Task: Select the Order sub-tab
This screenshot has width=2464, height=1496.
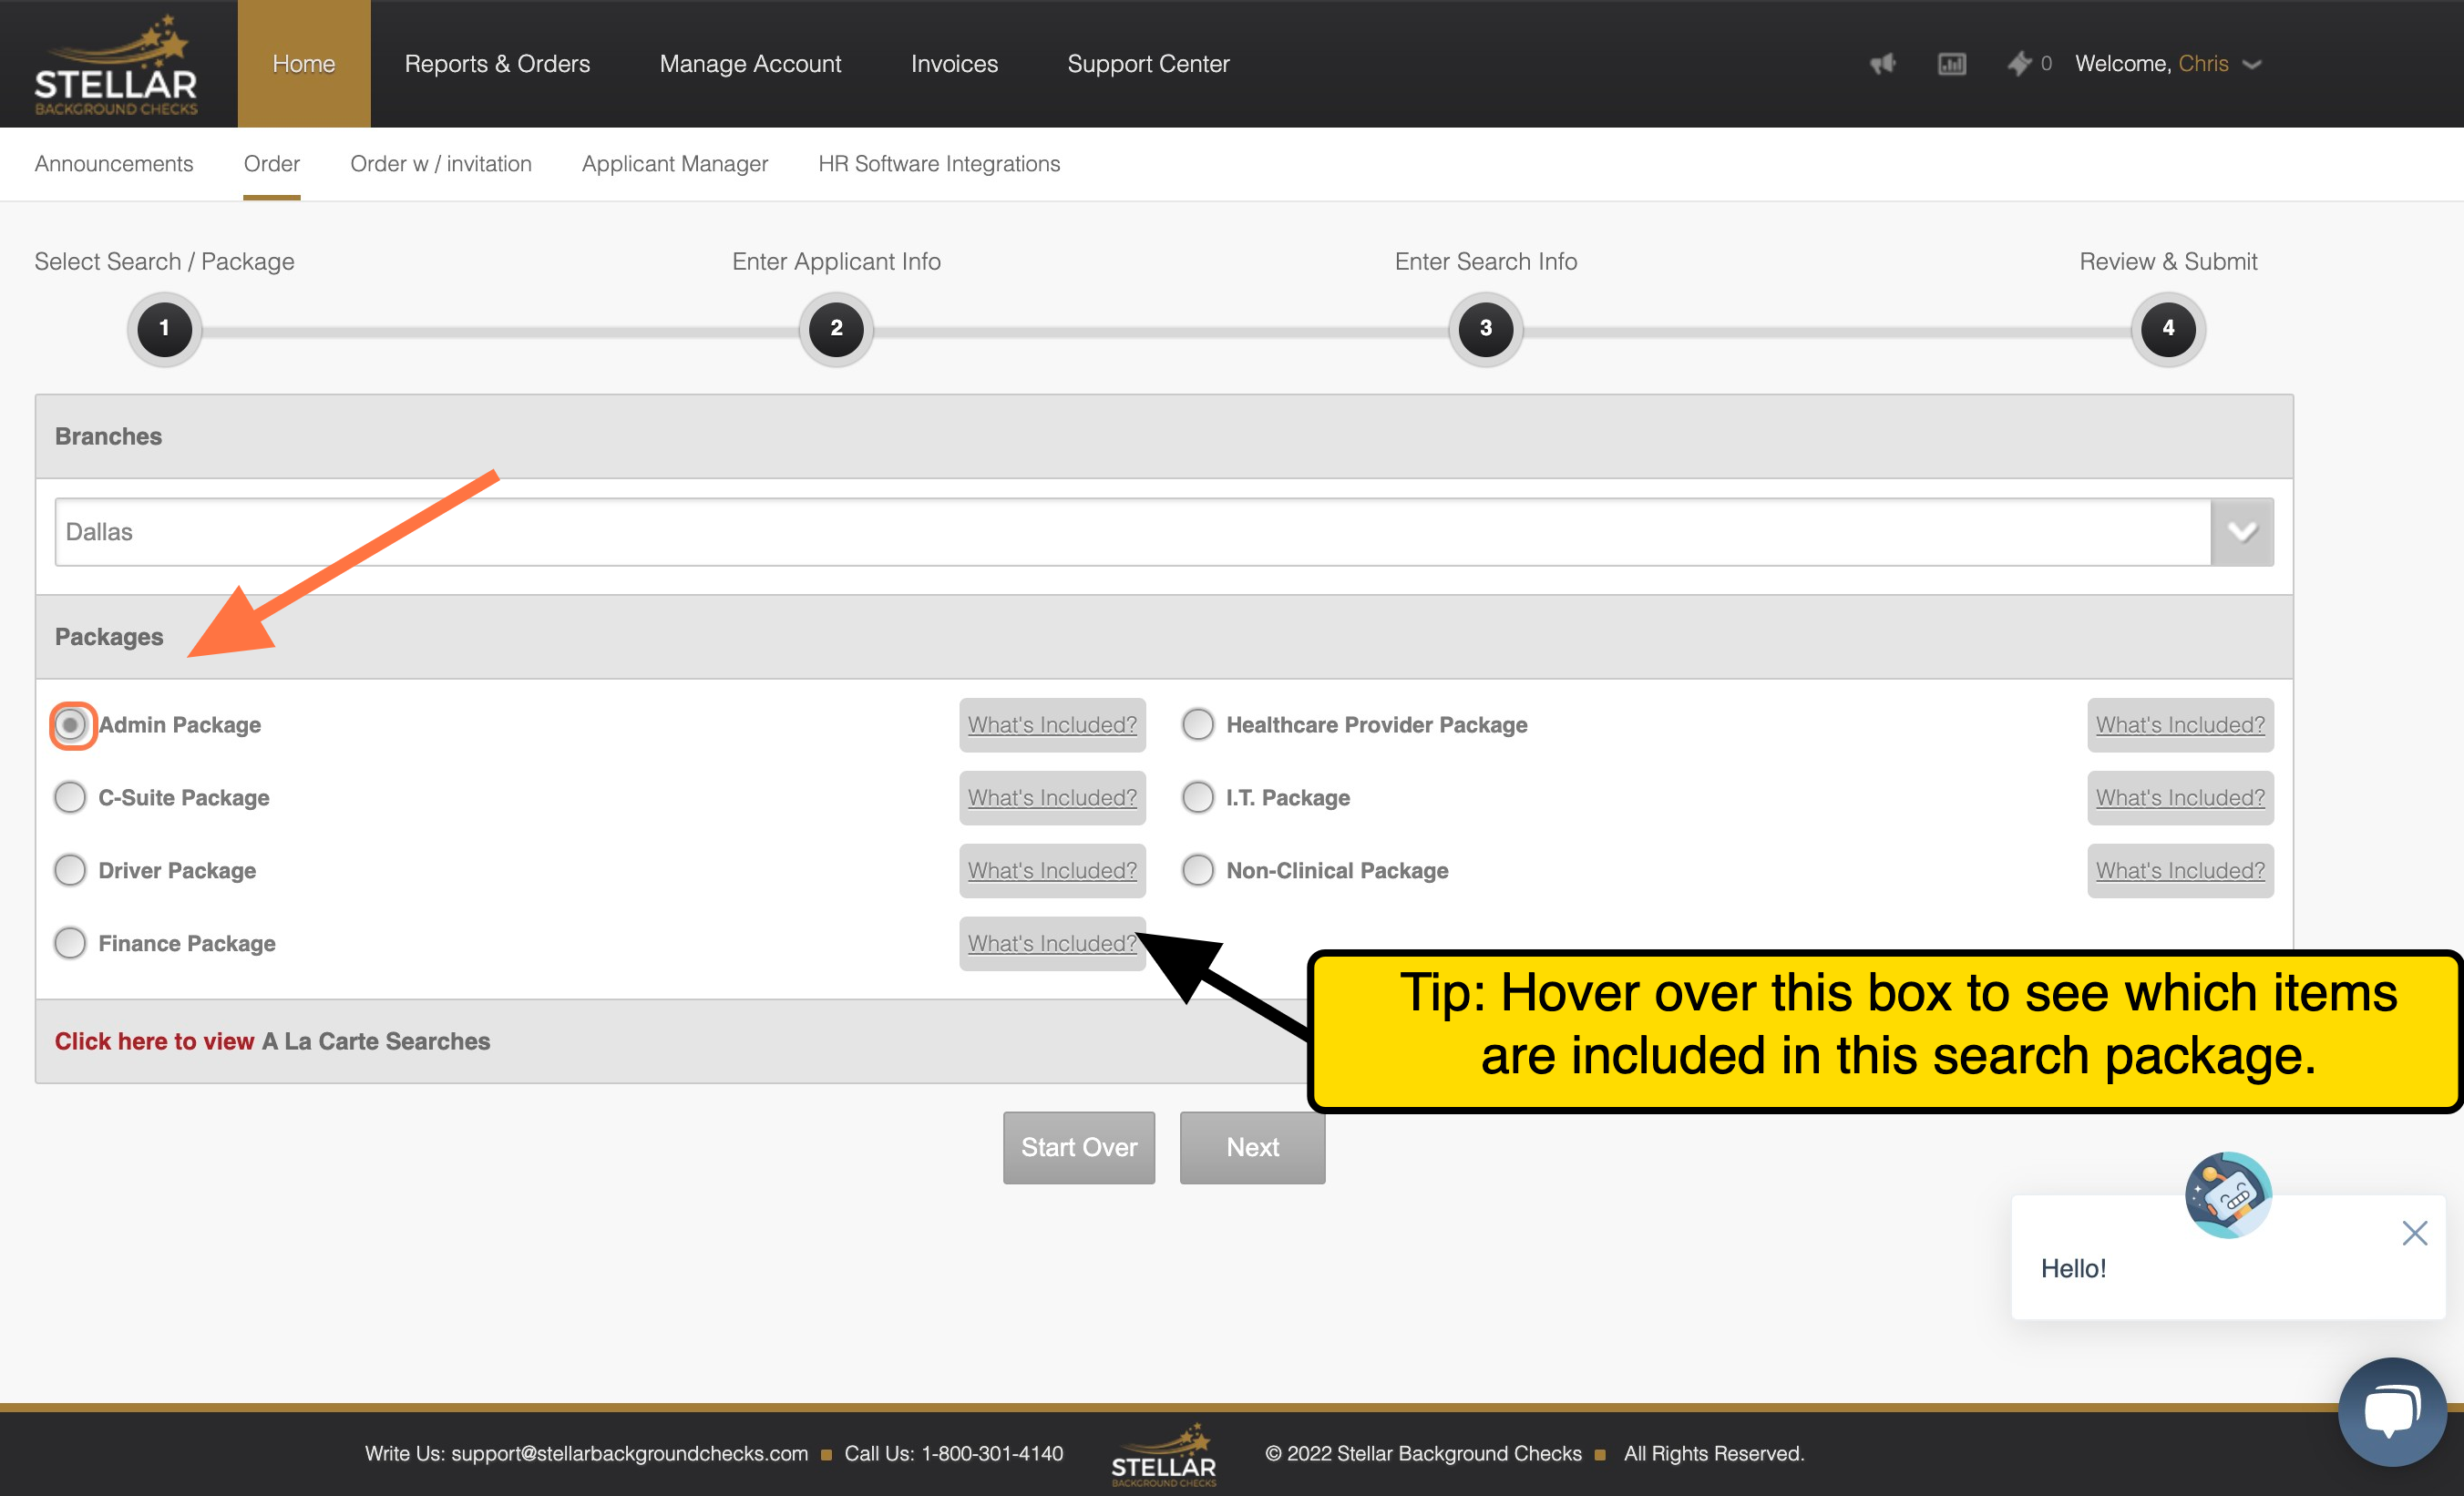Action: (272, 164)
